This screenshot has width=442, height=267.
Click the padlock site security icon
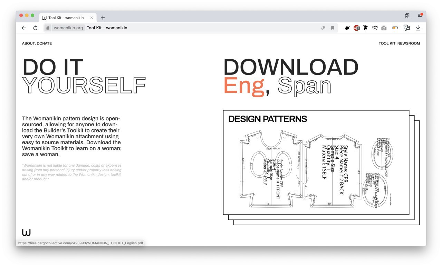click(x=48, y=28)
